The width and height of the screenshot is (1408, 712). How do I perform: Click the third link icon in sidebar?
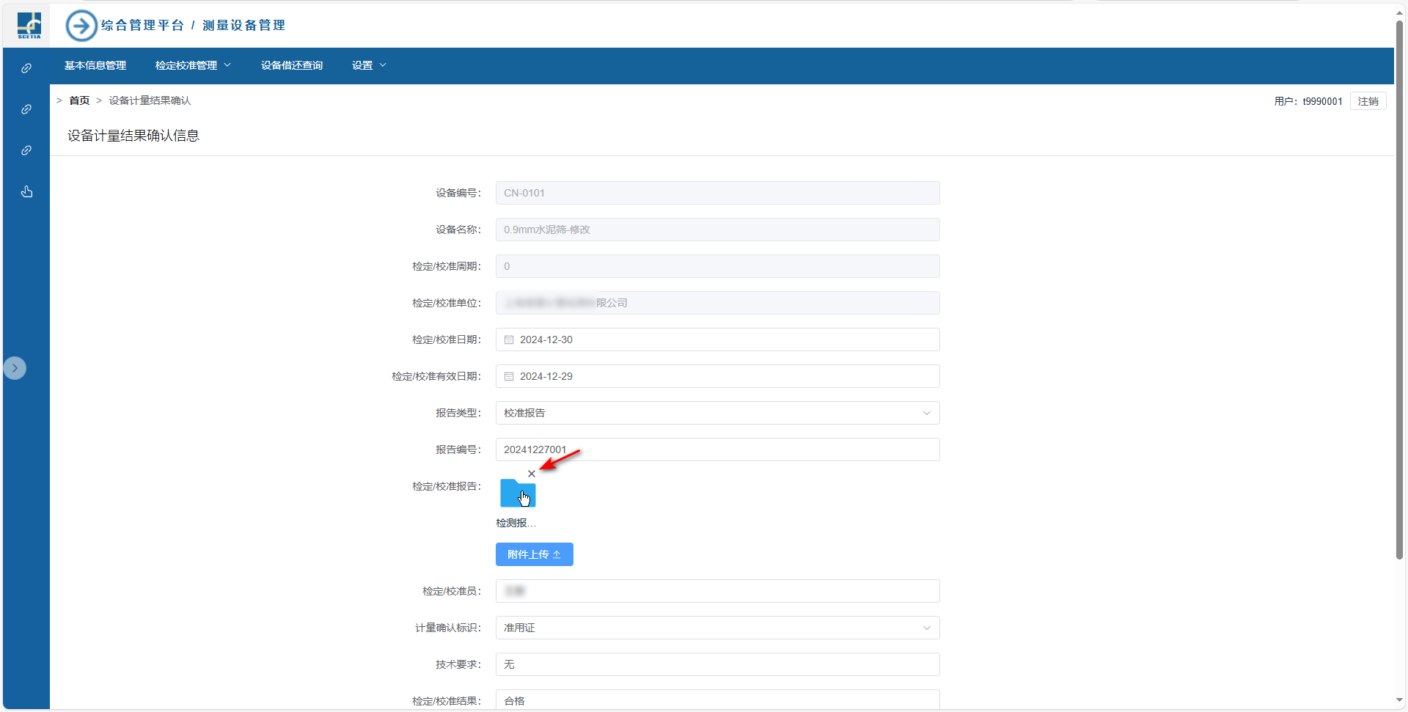coord(26,150)
